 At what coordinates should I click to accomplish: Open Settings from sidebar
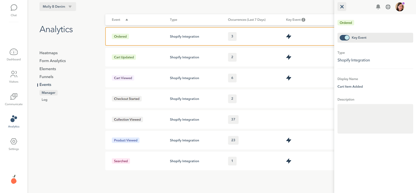[14, 144]
